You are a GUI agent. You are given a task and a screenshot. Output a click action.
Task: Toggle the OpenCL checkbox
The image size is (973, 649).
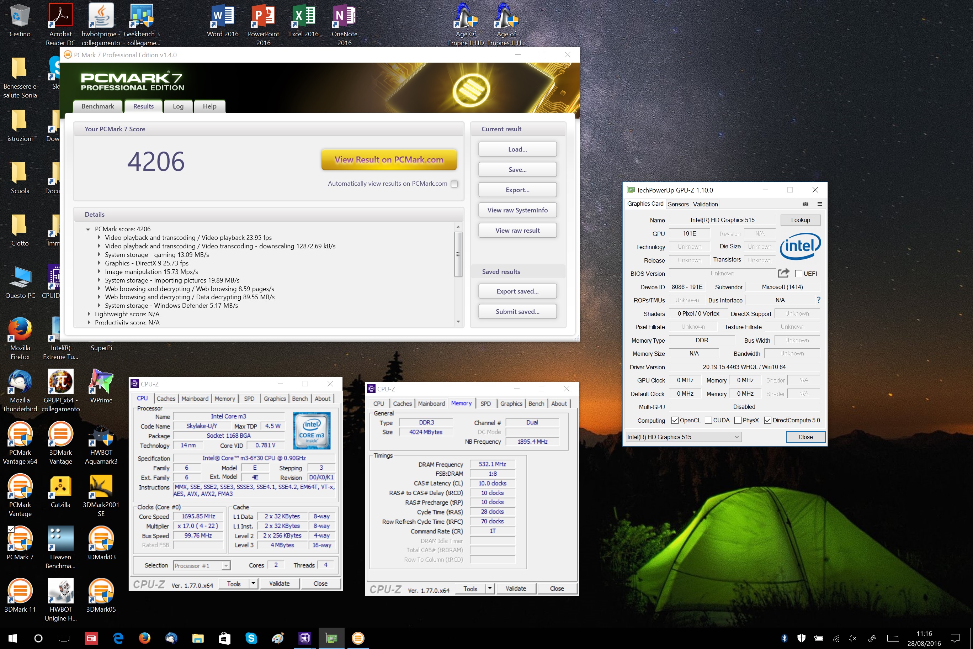675,420
